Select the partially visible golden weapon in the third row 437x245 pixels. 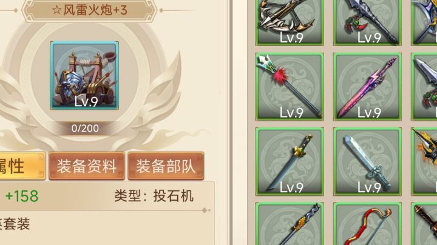click(424, 161)
